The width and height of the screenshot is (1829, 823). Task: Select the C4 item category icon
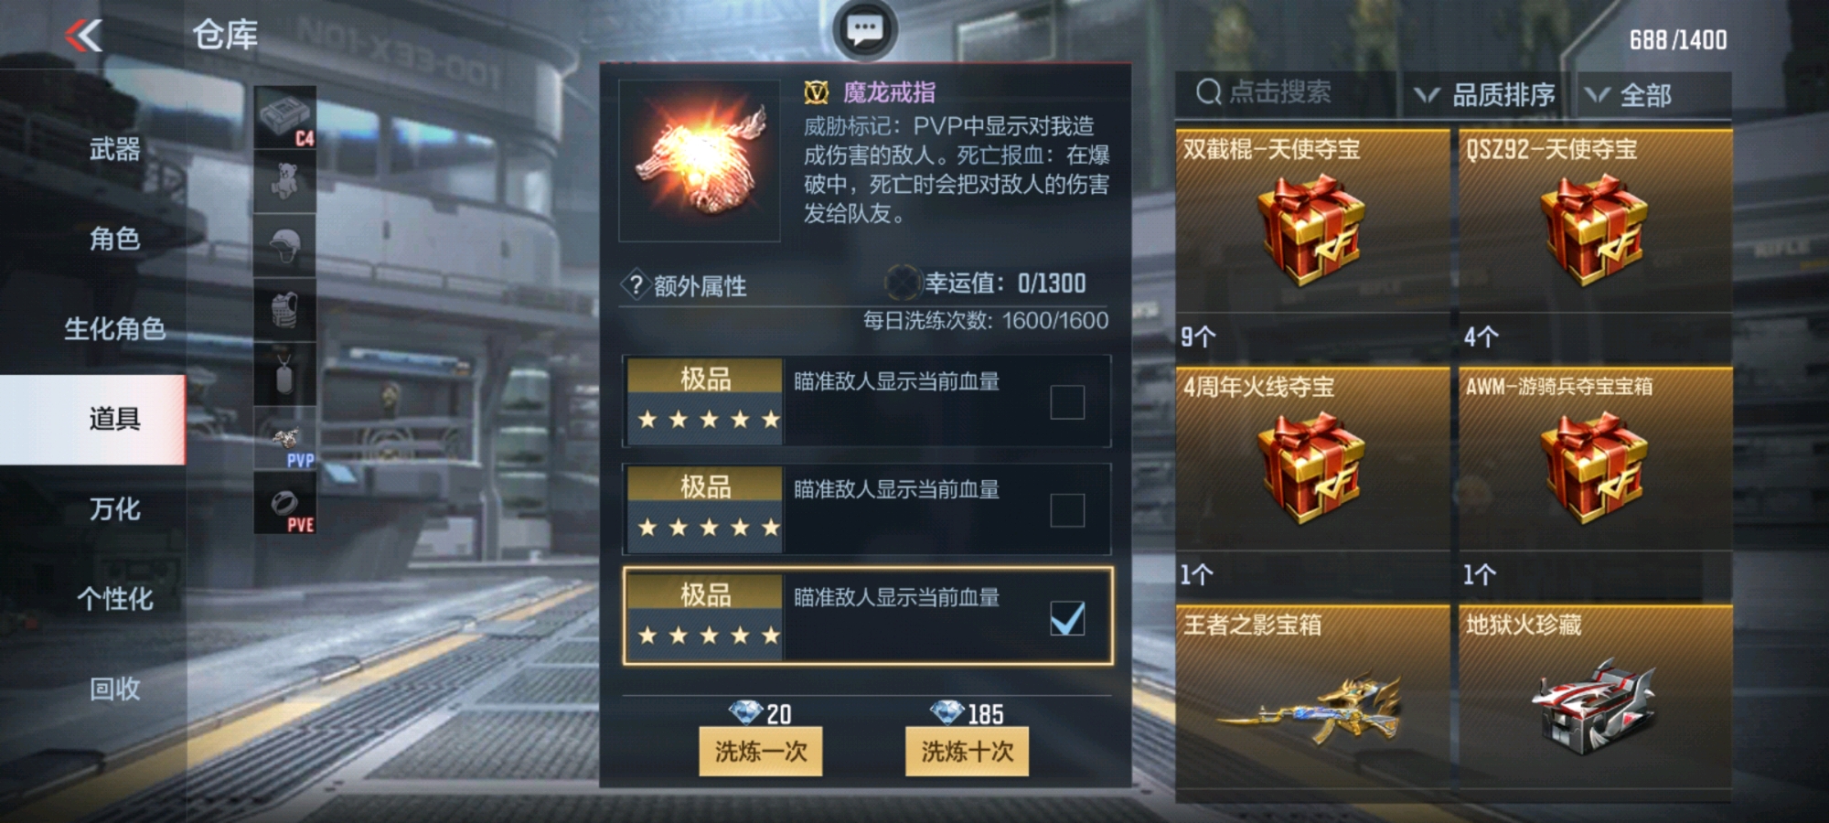[x=285, y=118]
